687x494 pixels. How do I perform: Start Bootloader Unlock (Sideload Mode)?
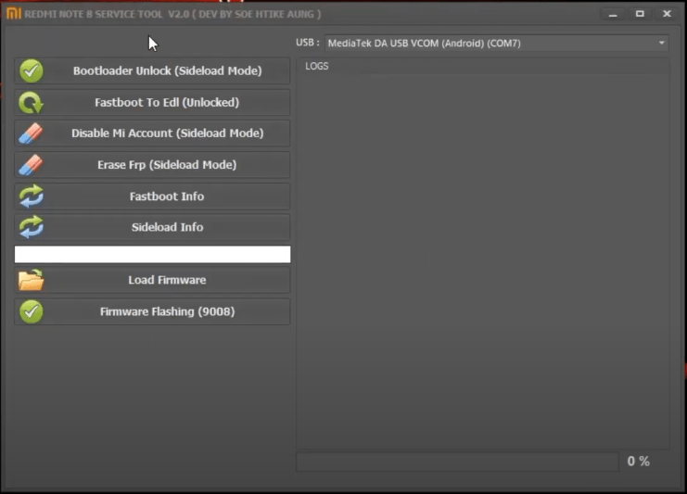tap(152, 70)
